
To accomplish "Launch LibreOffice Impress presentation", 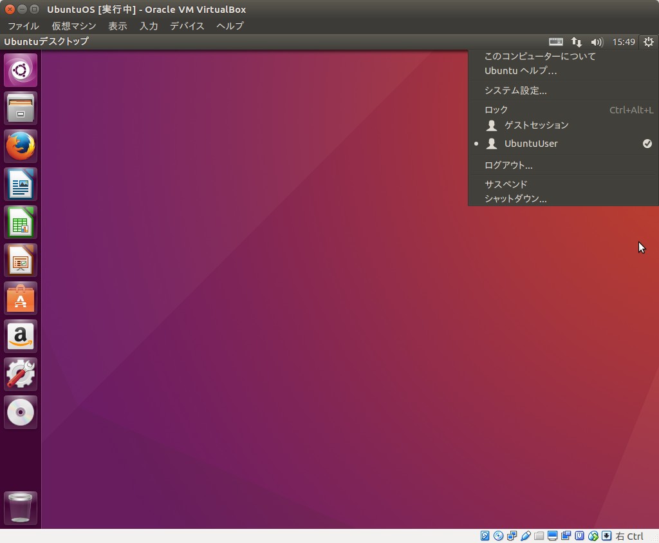I will tap(21, 260).
